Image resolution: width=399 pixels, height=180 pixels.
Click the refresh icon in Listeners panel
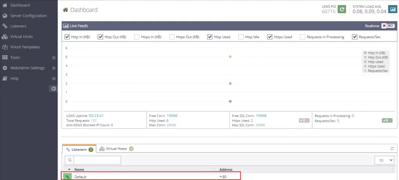pos(392,149)
